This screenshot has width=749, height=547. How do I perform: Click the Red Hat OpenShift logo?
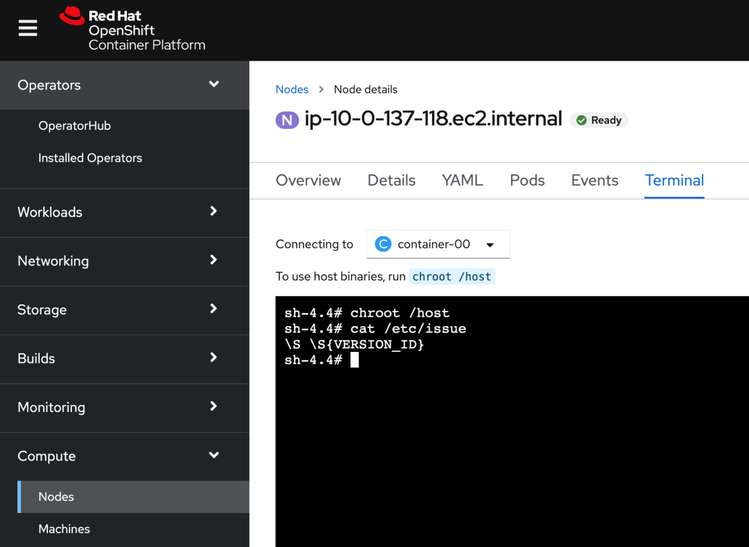132,29
